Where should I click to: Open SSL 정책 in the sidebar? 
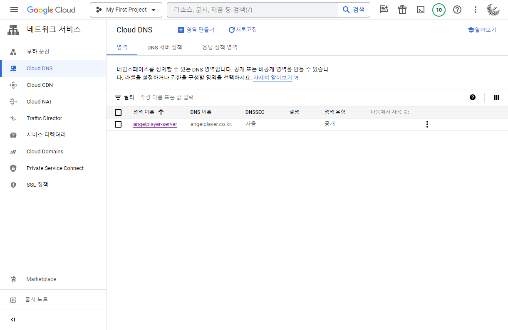click(x=53, y=185)
